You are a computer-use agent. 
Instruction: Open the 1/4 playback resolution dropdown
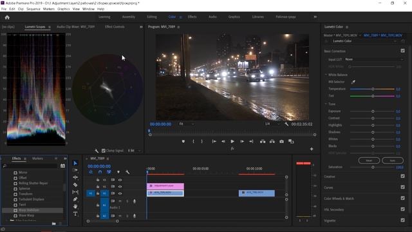pyautogui.click(x=272, y=124)
